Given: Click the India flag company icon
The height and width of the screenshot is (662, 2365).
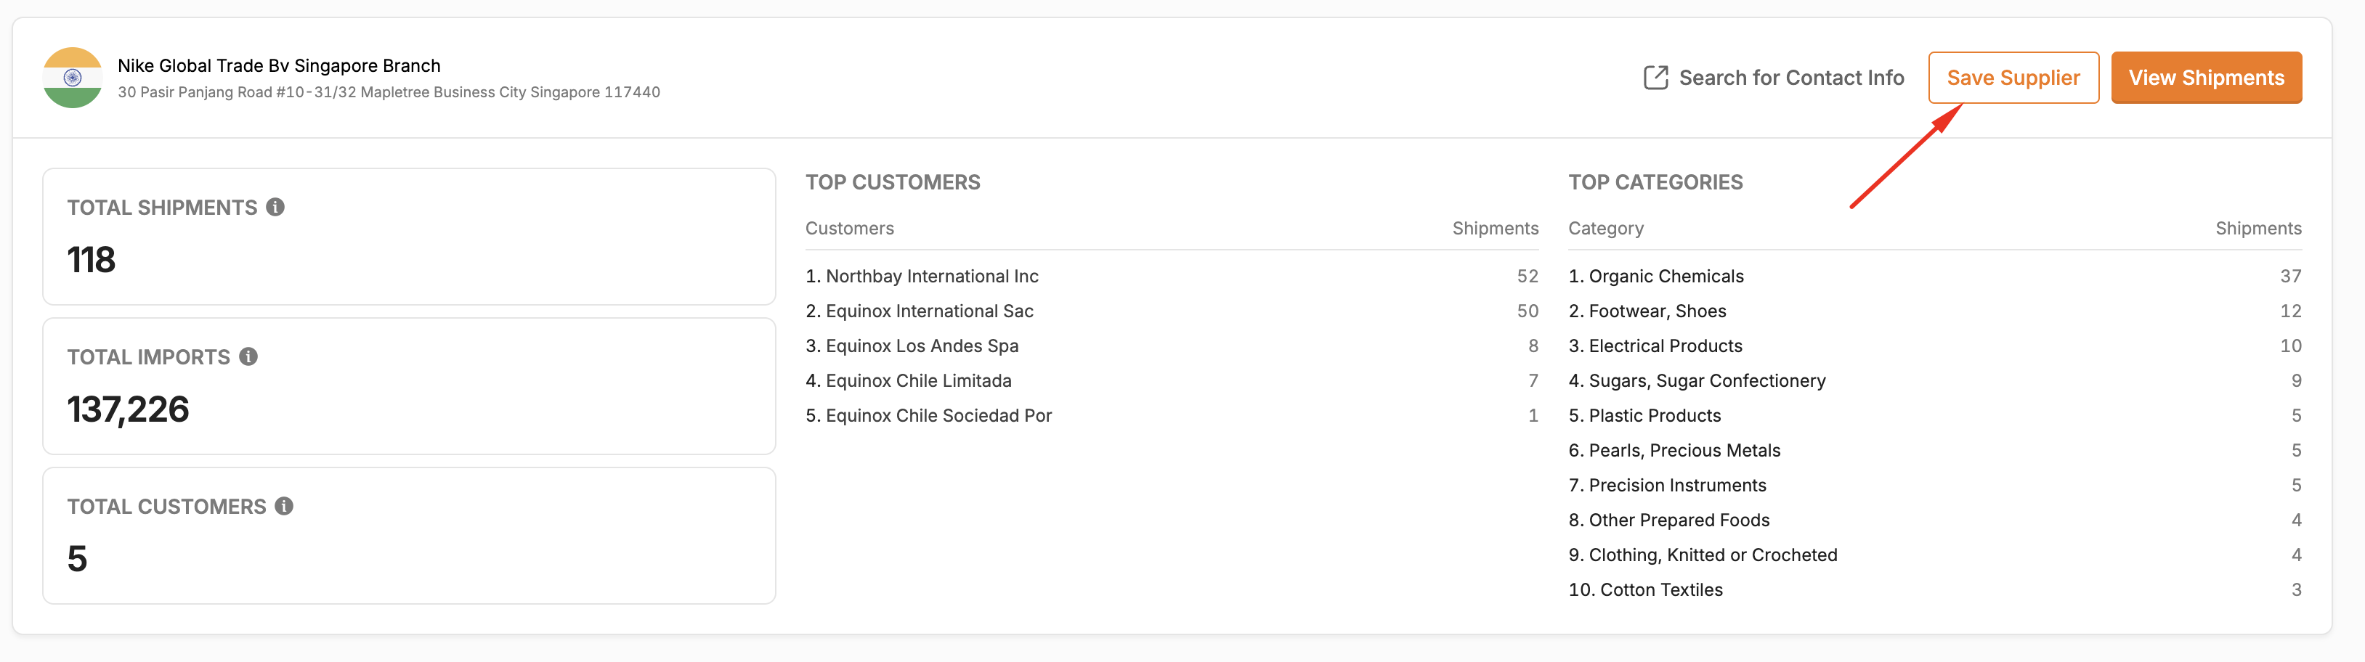Looking at the screenshot, I should (73, 78).
